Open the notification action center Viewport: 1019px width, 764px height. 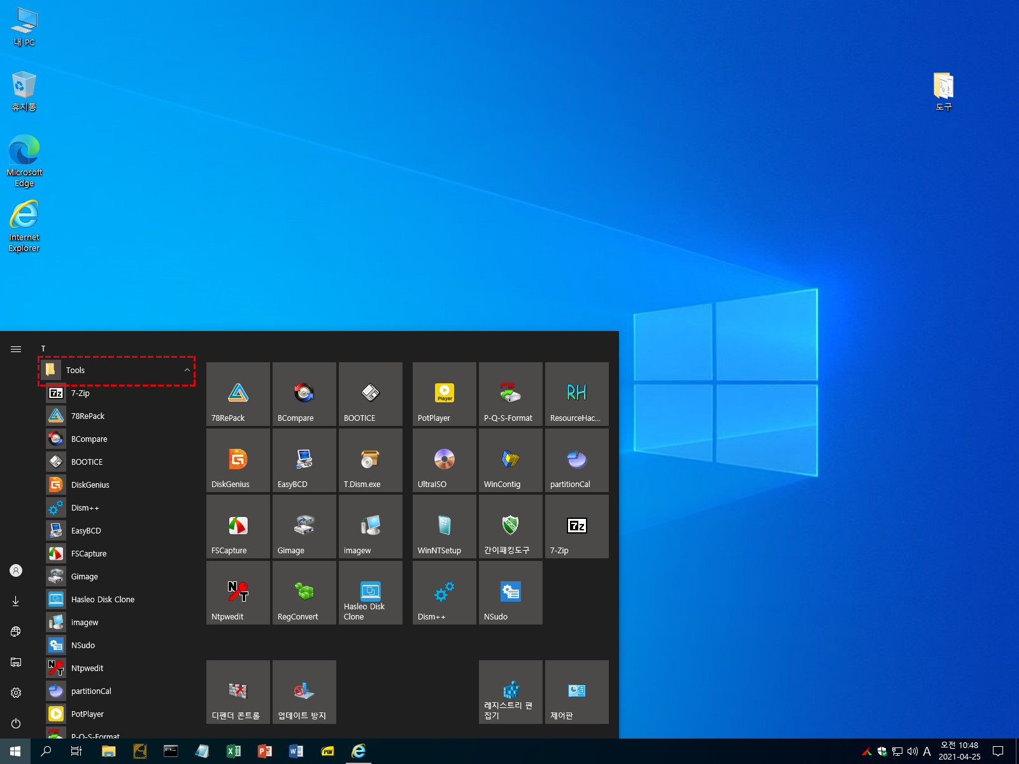998,751
